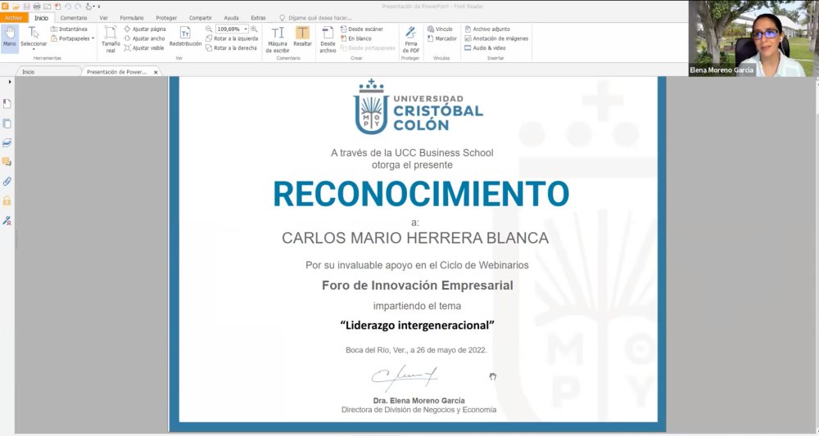
Task: Open the Proteger ribbon tab
Action: pos(166,18)
